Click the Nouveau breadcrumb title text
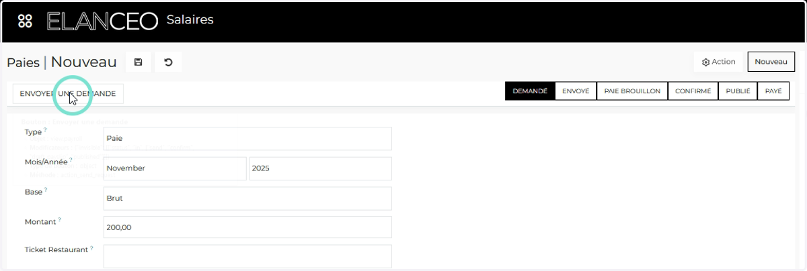This screenshot has height=271, width=807. 84,62
